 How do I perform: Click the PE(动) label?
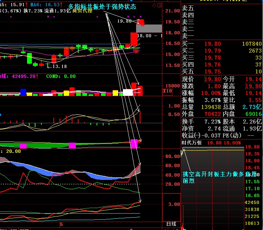pyautogui.click(x=232, y=135)
